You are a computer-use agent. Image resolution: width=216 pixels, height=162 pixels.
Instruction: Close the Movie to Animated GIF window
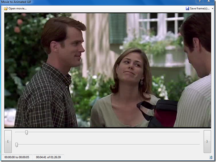[209, 1]
